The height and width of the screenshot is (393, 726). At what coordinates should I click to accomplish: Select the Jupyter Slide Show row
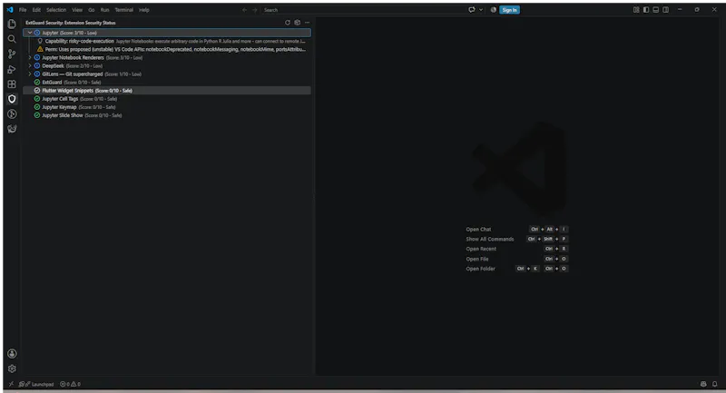[167, 115]
